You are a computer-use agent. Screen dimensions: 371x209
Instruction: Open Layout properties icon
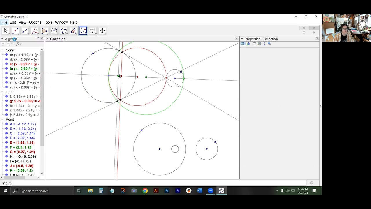coord(254,44)
